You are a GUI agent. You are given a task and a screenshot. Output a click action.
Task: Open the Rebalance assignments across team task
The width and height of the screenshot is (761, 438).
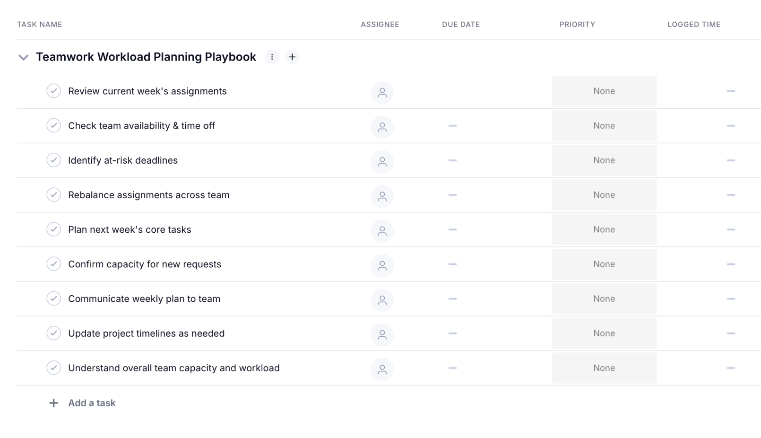148,195
